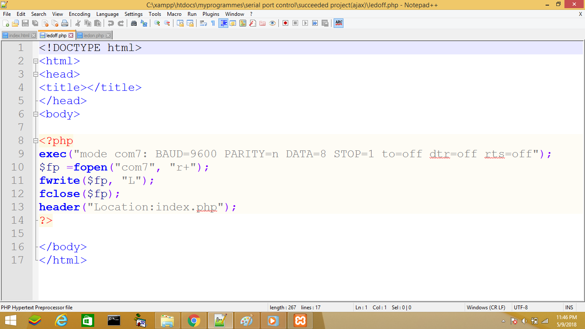Toggle INS mode in status bar
The width and height of the screenshot is (585, 329).
point(569,308)
